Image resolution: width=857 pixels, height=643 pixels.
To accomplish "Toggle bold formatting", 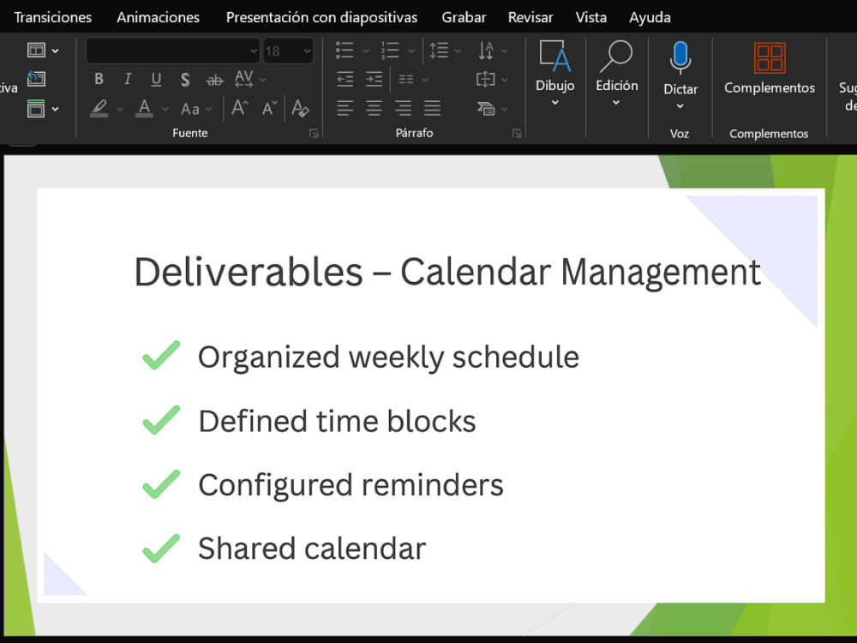I will pyautogui.click(x=99, y=79).
